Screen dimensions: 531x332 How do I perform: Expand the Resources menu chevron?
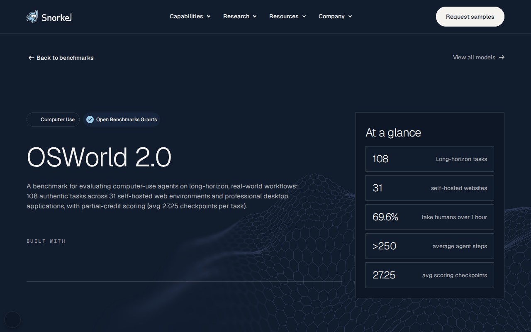tap(304, 17)
